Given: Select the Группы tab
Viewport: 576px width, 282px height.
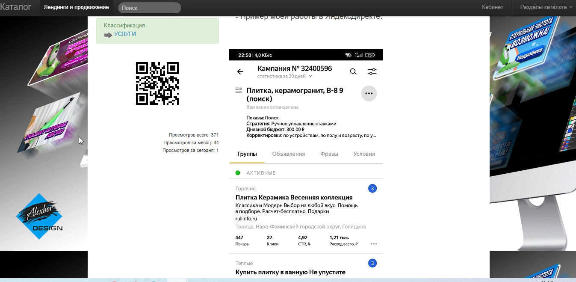Looking at the screenshot, I should 247,154.
